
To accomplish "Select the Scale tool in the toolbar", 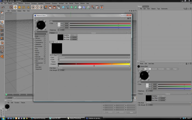I will pyautogui.click(x=19, y=7).
